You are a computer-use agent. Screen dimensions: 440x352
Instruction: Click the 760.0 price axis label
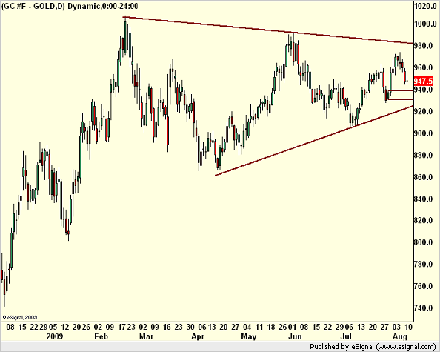(x=423, y=286)
